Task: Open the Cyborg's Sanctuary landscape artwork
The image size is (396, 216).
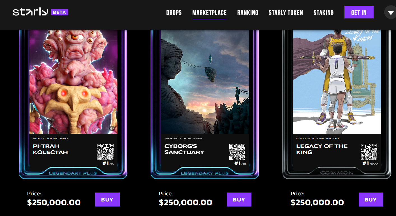Action: point(205,82)
